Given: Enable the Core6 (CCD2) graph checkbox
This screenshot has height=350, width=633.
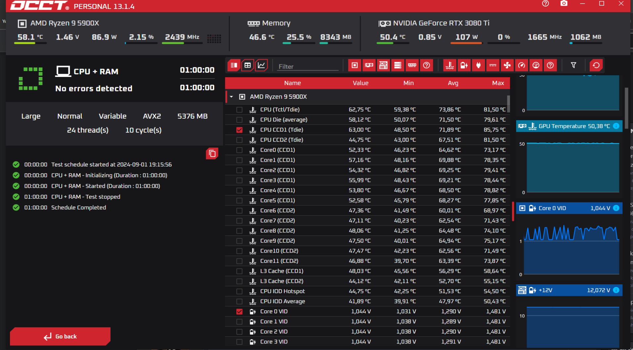Looking at the screenshot, I should [x=239, y=211].
